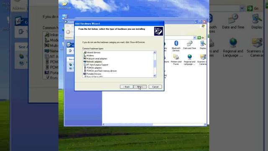Open Date and Time in Control Panel
This screenshot has width=268, height=151.
pyautogui.click(x=190, y=45)
